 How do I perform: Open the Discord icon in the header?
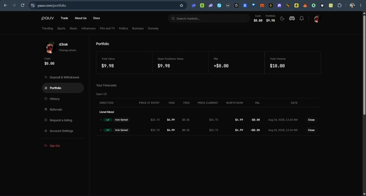[292, 18]
